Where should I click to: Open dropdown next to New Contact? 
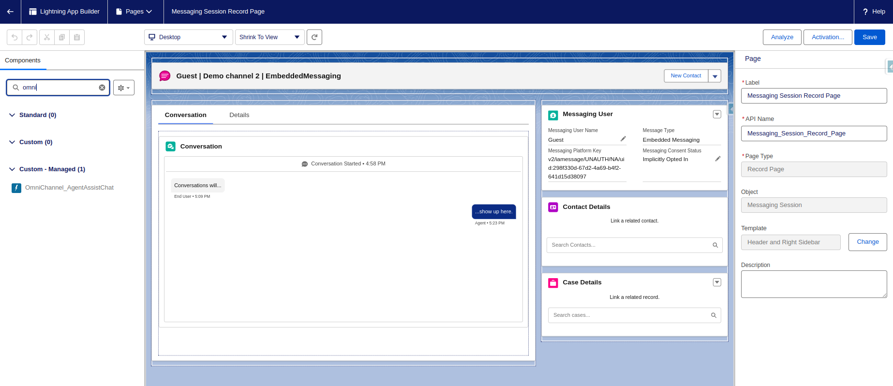click(714, 76)
